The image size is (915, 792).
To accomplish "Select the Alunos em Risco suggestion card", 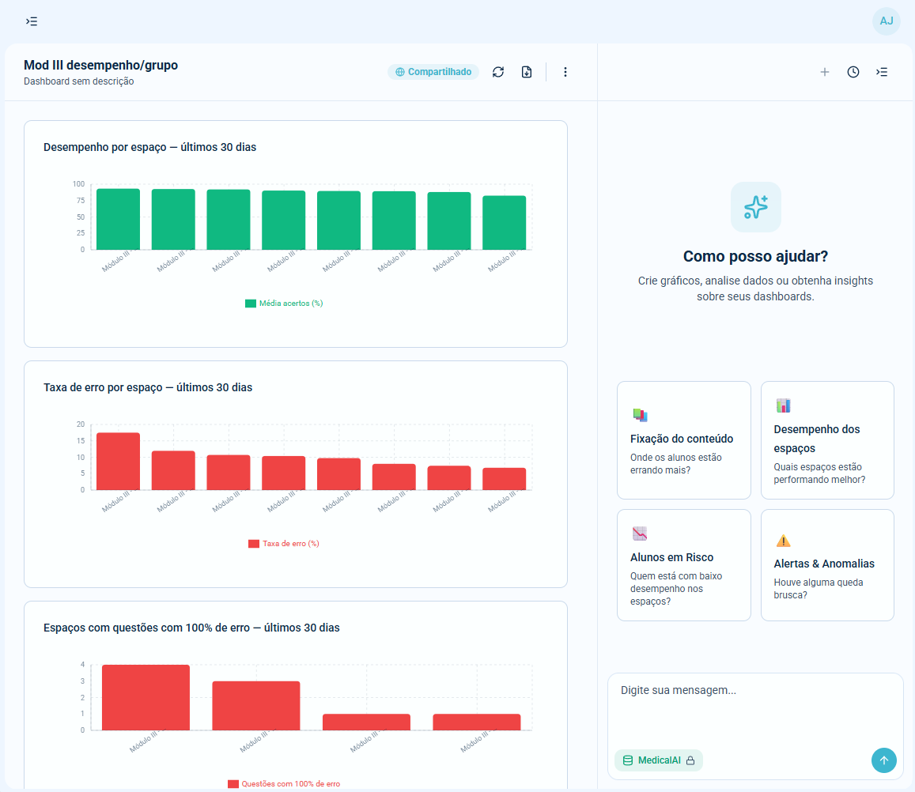I will (x=684, y=565).
